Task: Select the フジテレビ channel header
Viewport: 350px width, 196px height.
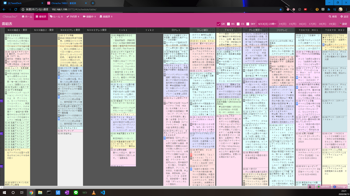Action: (x=282, y=30)
